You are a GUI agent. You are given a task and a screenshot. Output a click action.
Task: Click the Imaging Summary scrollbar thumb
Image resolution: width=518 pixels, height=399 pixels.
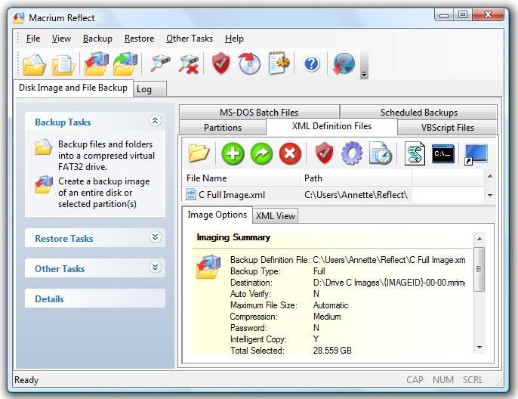point(479,270)
